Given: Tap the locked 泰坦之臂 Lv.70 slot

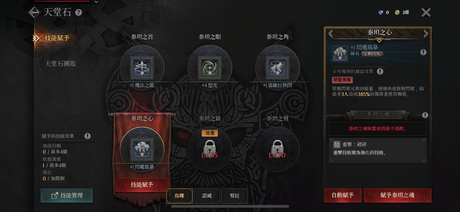Looking at the screenshot, I should 277,149.
